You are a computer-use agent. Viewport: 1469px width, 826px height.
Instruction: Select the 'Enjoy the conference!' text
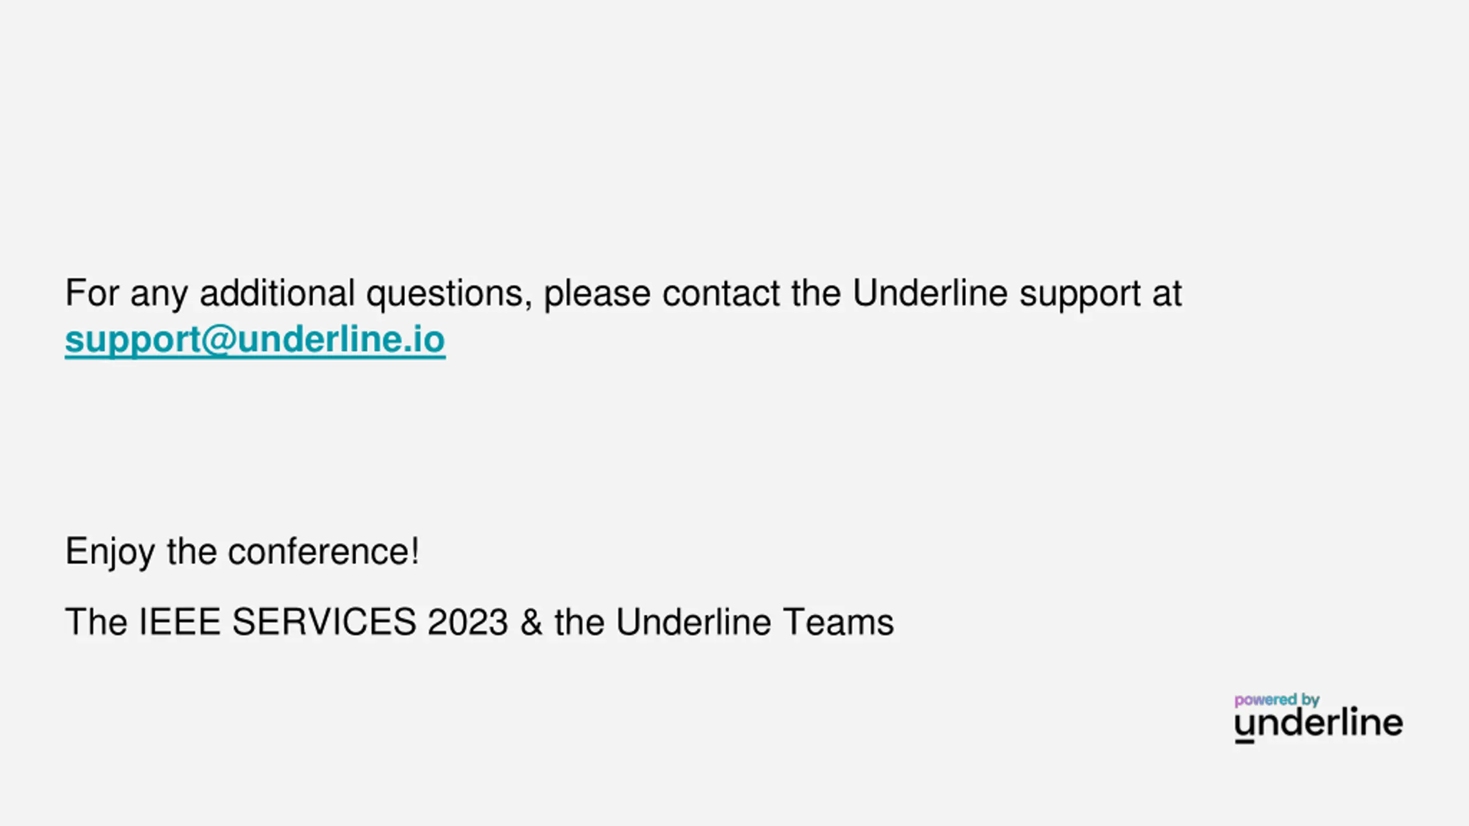pyautogui.click(x=242, y=552)
